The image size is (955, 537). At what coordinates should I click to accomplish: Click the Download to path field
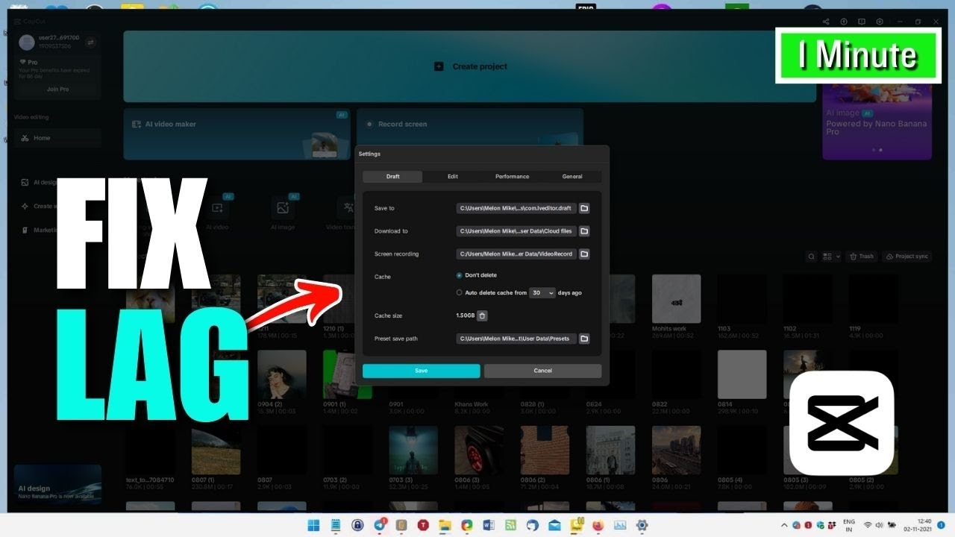click(516, 231)
